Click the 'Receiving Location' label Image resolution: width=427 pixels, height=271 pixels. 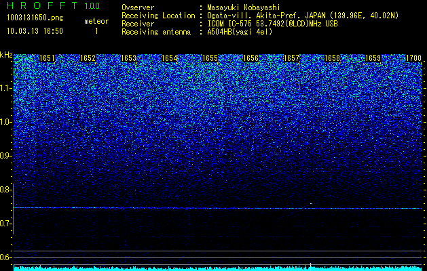(x=158, y=16)
